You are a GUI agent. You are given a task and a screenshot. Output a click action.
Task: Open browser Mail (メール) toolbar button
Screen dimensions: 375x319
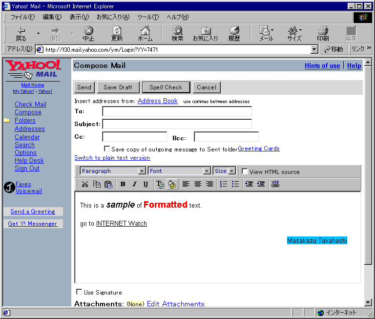266,34
